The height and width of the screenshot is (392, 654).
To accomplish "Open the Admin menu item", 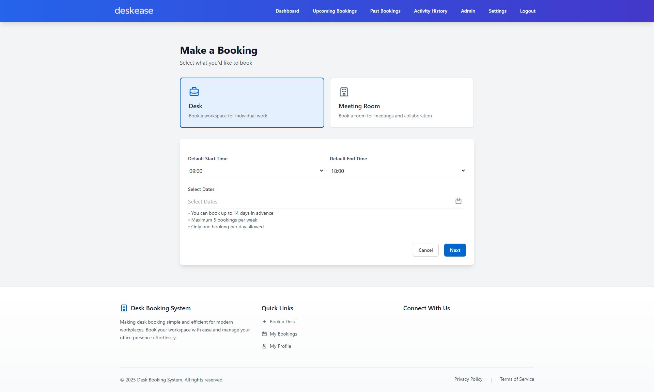I will pos(468,11).
